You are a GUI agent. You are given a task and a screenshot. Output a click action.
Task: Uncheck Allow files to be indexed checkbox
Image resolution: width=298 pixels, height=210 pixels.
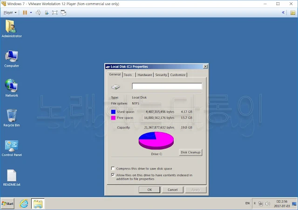pos(113,175)
